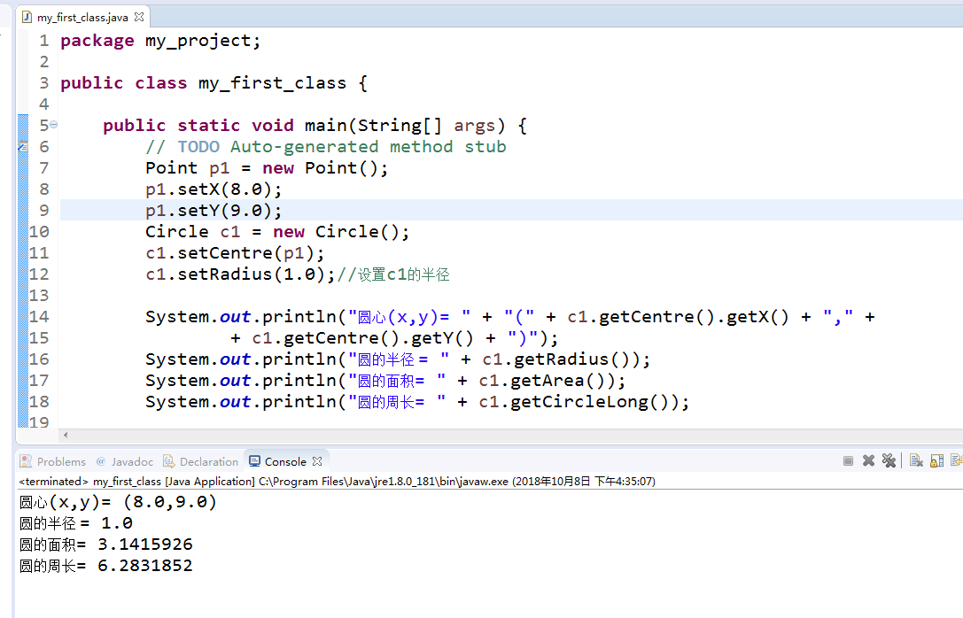Viewport: 963px width, 618px height.
Task: Toggle Word Wrap icon at Console toolbar edge
Action: click(956, 461)
